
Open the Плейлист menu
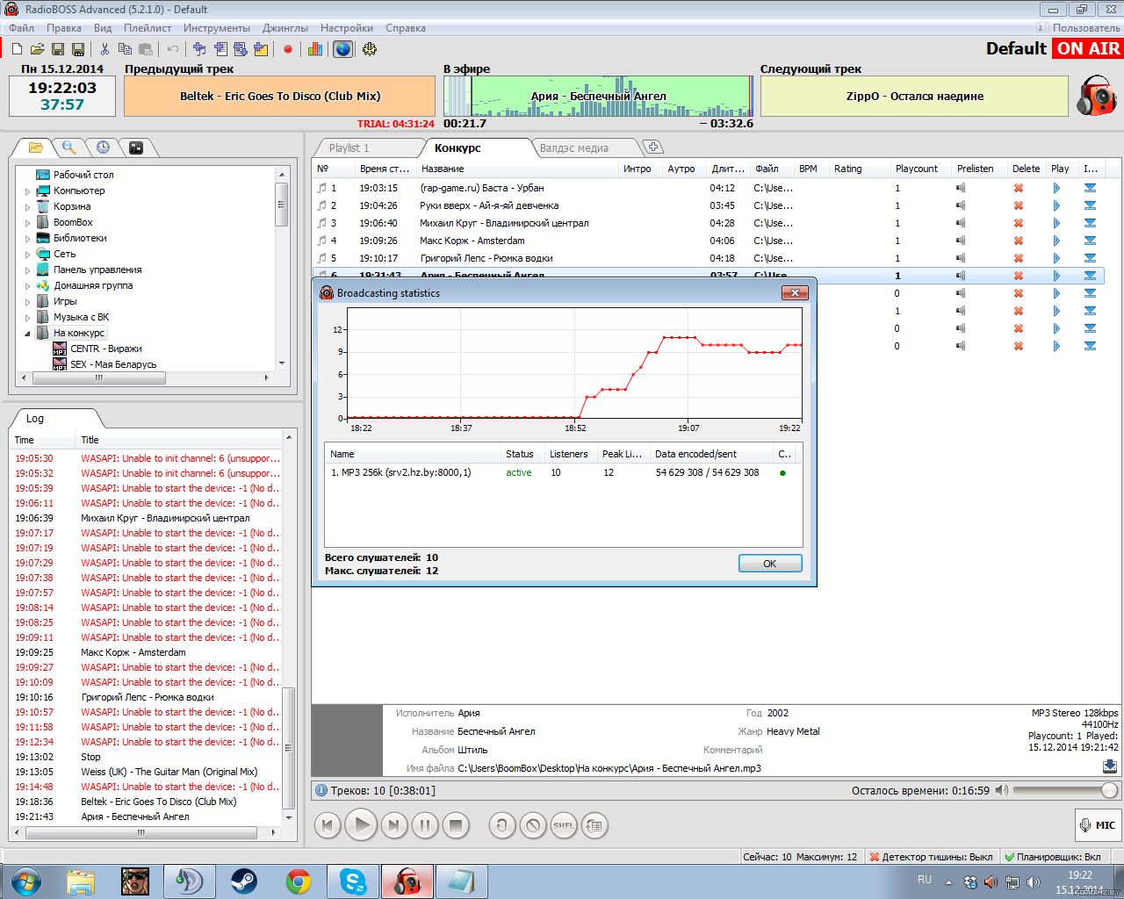148,28
